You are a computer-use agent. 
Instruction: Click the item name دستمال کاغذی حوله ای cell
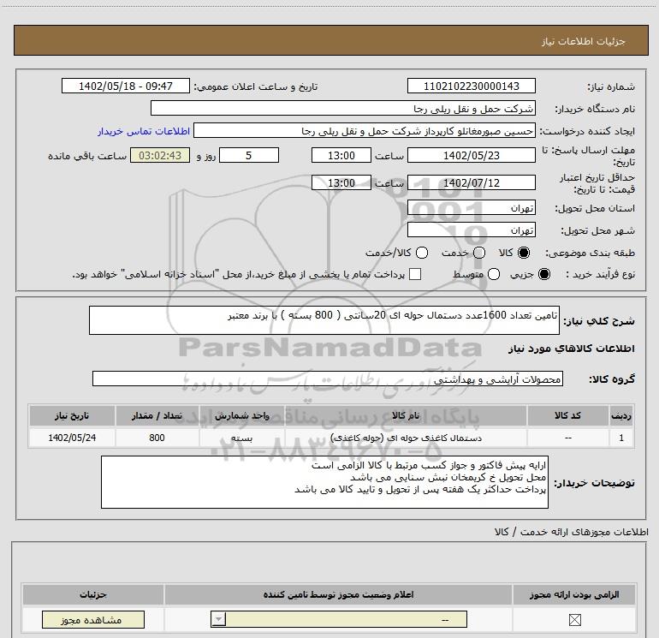pos(406,438)
